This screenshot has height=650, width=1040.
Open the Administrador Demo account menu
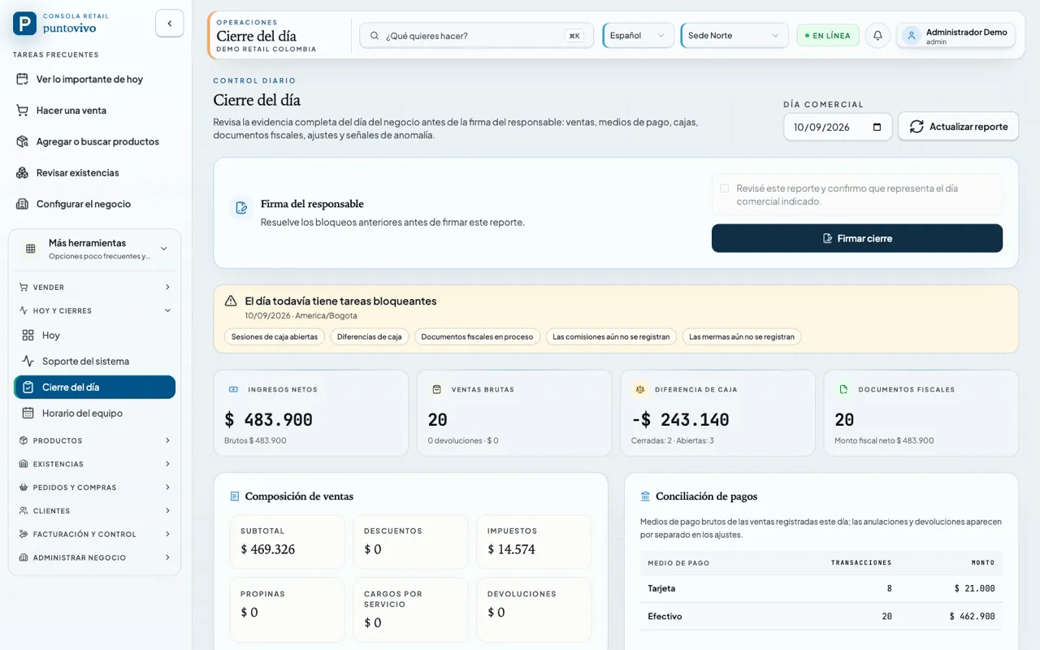(955, 36)
